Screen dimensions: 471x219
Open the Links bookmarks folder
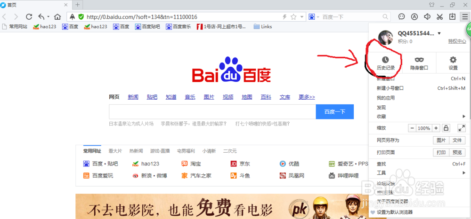click(x=263, y=26)
